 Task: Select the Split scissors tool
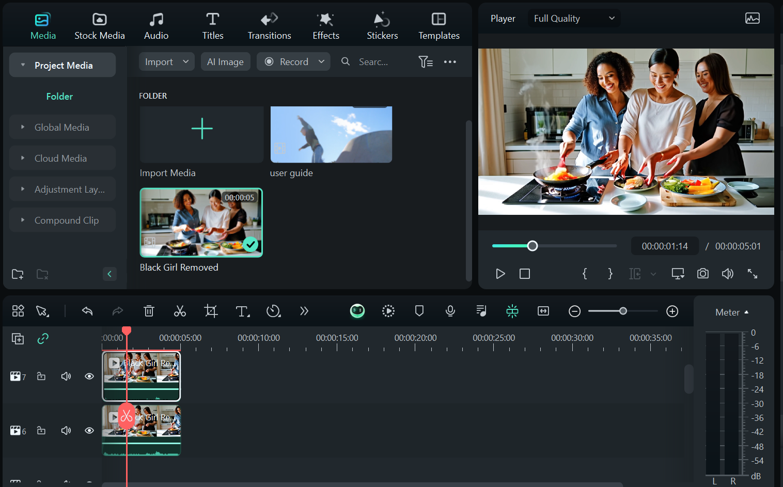coord(180,311)
